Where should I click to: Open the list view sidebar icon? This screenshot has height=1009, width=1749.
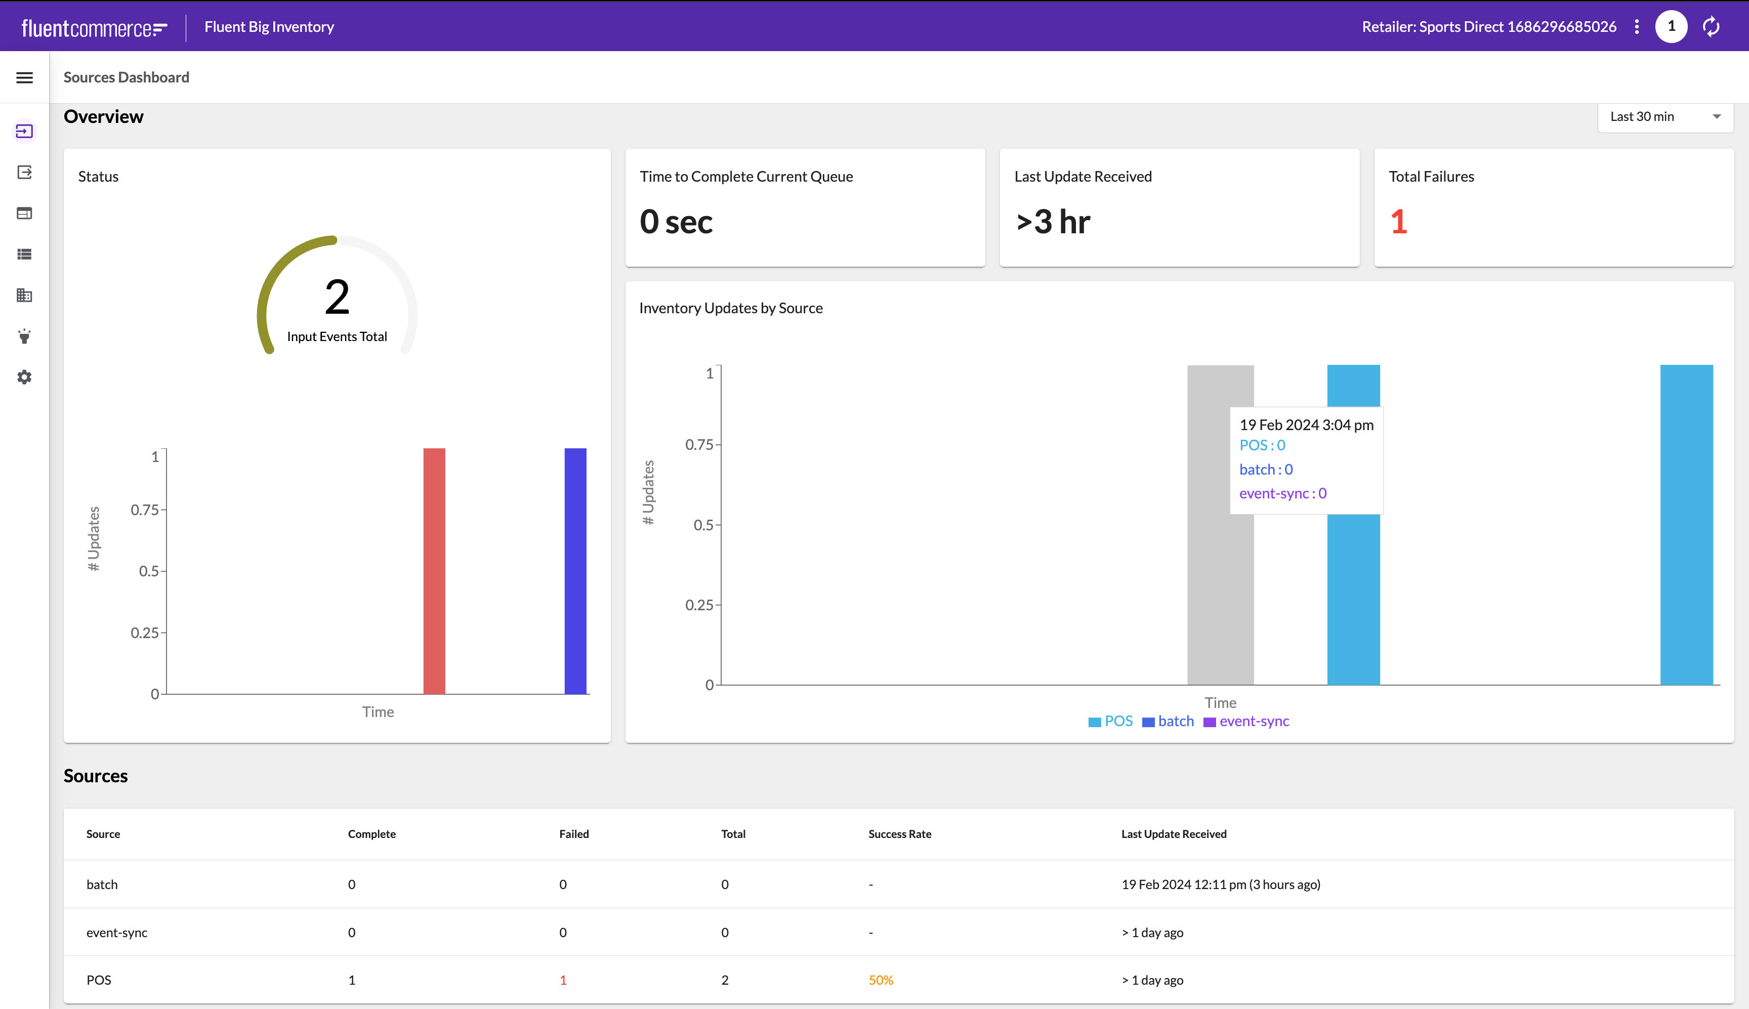click(24, 255)
